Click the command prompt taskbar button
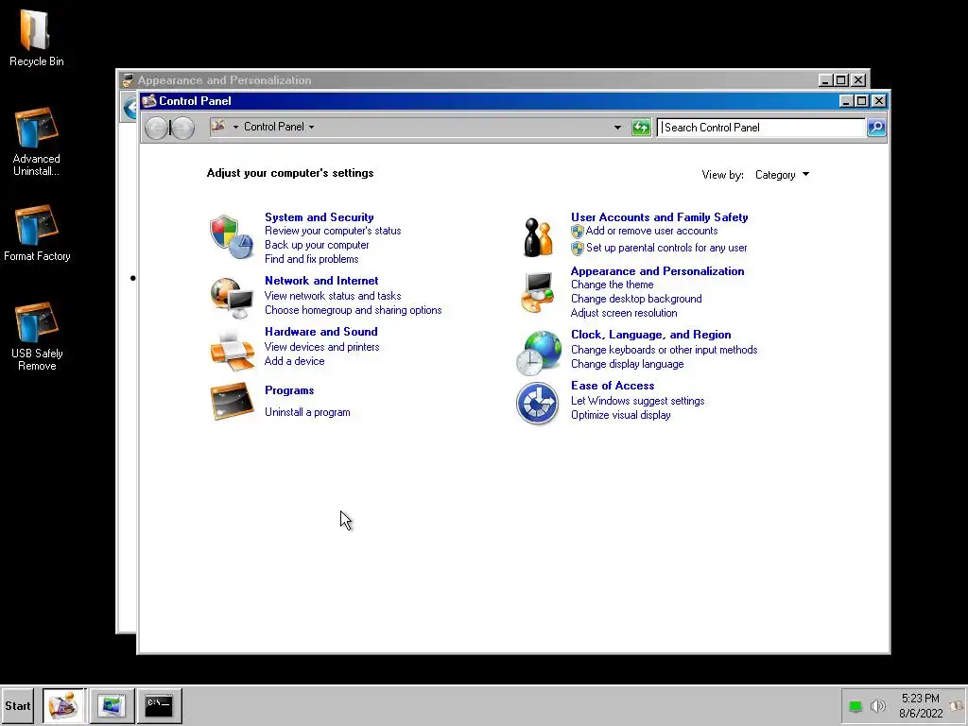The image size is (968, 726). [159, 705]
